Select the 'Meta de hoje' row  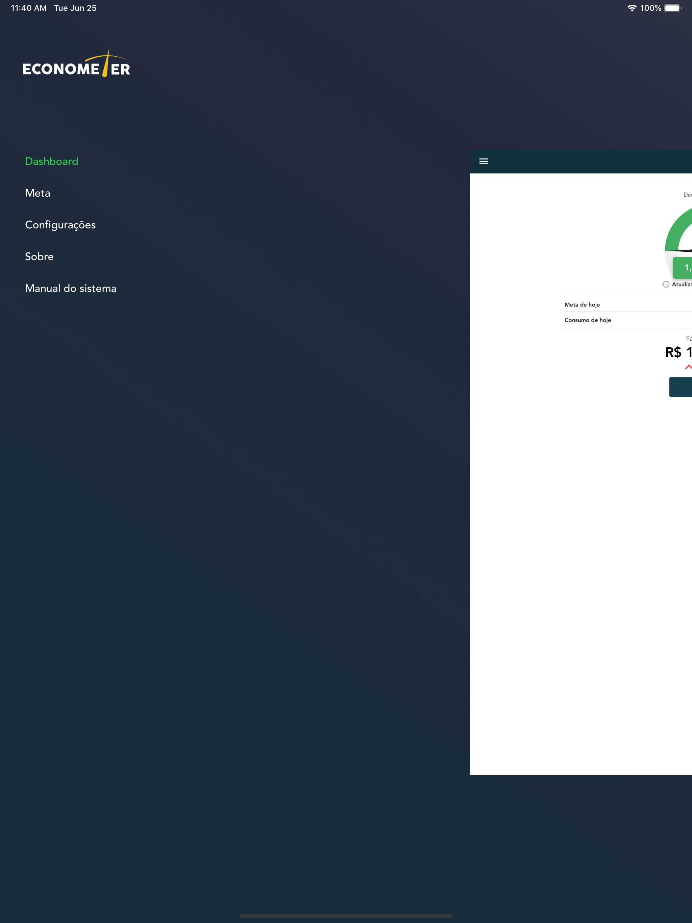click(628, 304)
